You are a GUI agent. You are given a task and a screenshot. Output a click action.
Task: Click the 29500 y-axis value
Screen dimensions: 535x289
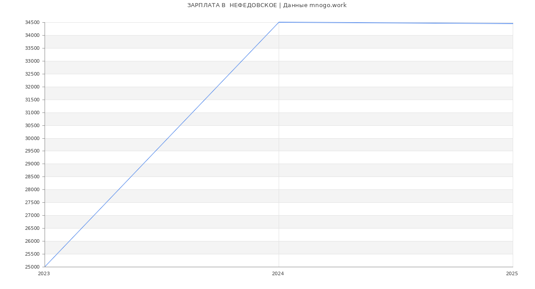32,151
